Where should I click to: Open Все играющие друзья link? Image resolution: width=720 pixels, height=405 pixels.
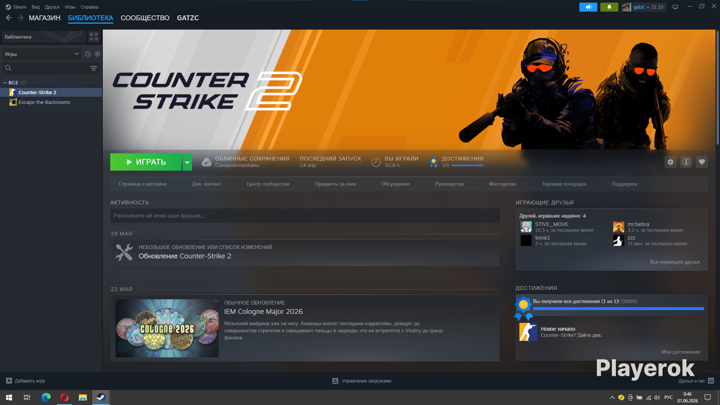tap(675, 262)
